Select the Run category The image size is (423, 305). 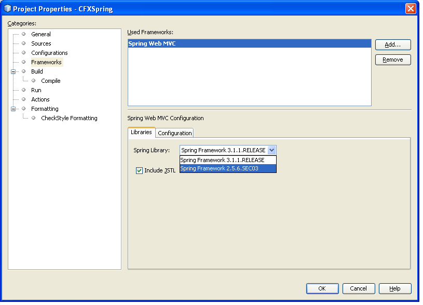(36, 90)
